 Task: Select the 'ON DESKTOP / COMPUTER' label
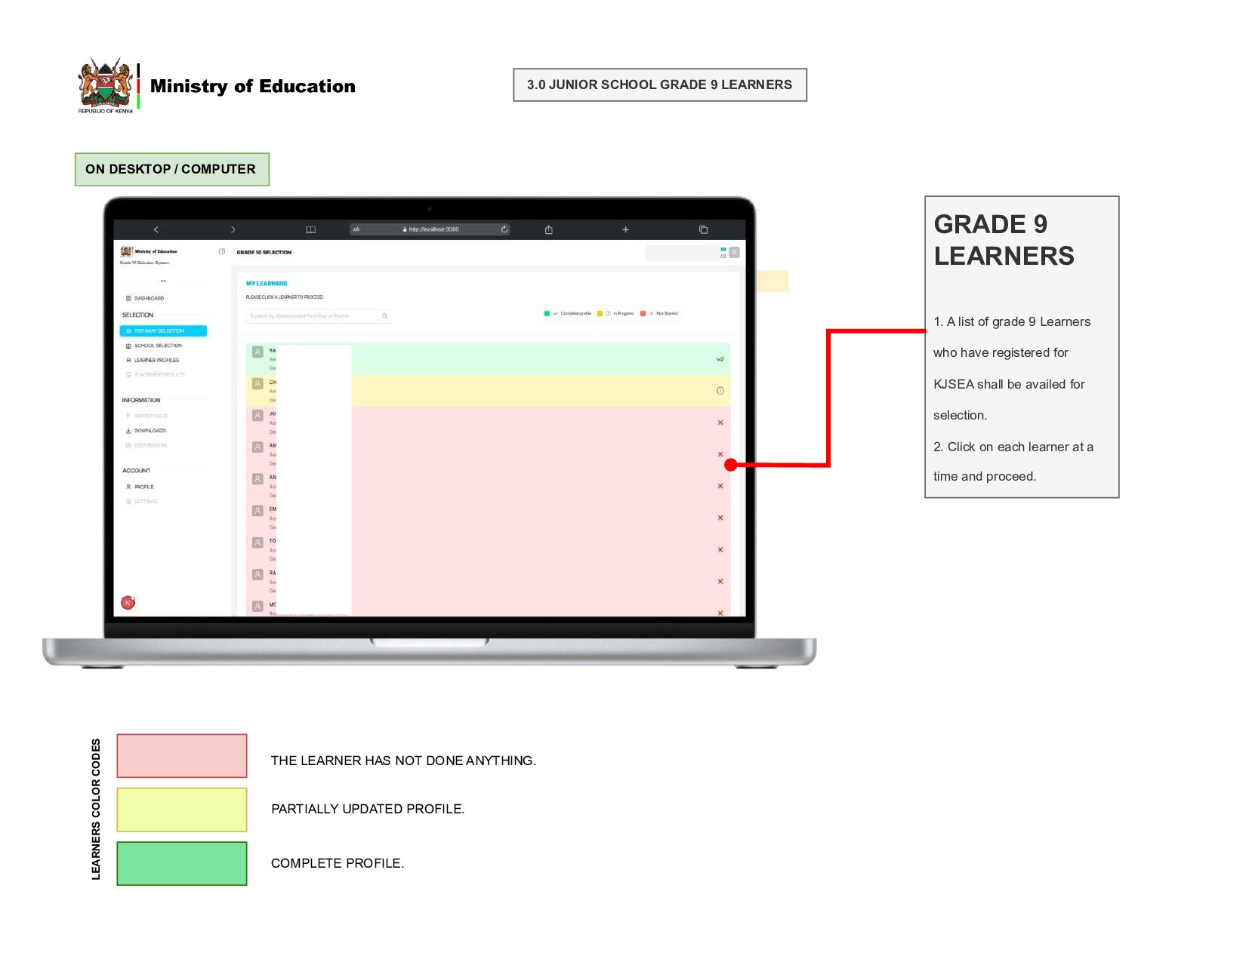[171, 169]
